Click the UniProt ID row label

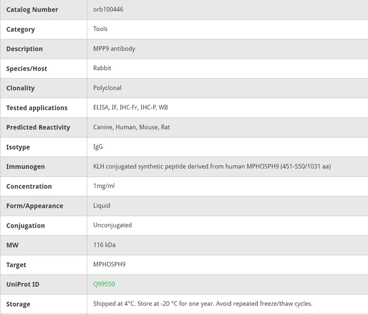coord(23,284)
